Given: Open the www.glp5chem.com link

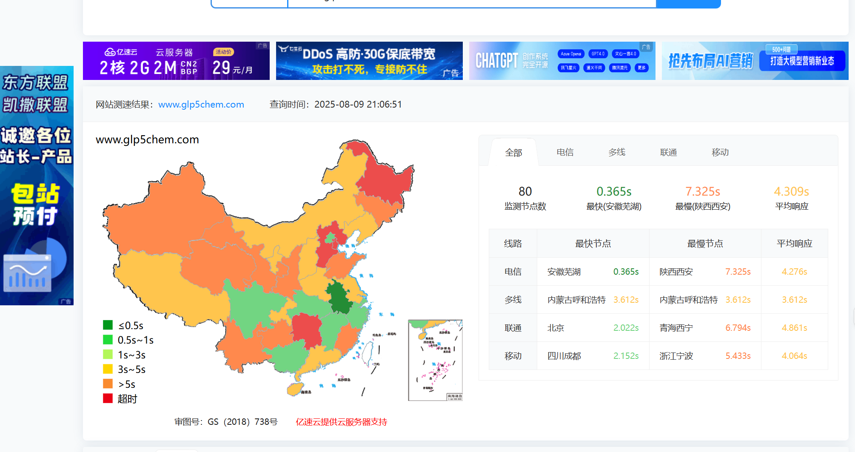Looking at the screenshot, I should (x=201, y=105).
